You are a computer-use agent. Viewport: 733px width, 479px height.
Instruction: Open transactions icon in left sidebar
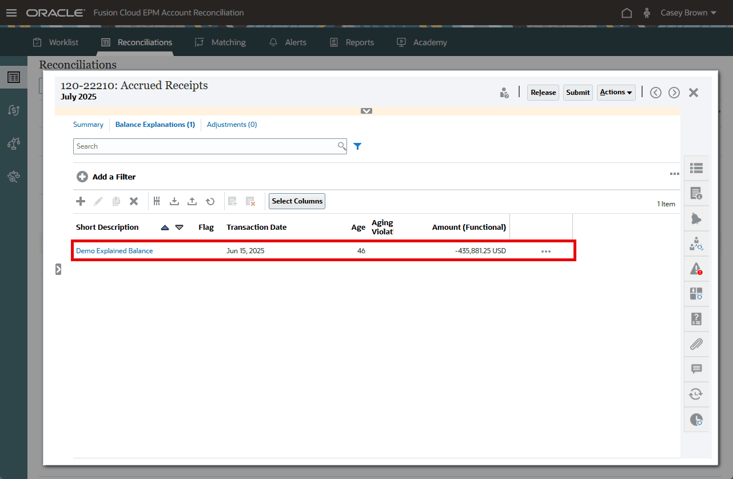(14, 110)
